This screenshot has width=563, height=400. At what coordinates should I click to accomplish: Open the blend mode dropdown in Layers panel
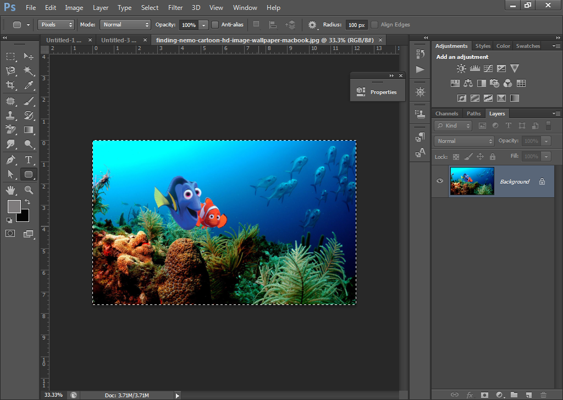coord(463,141)
